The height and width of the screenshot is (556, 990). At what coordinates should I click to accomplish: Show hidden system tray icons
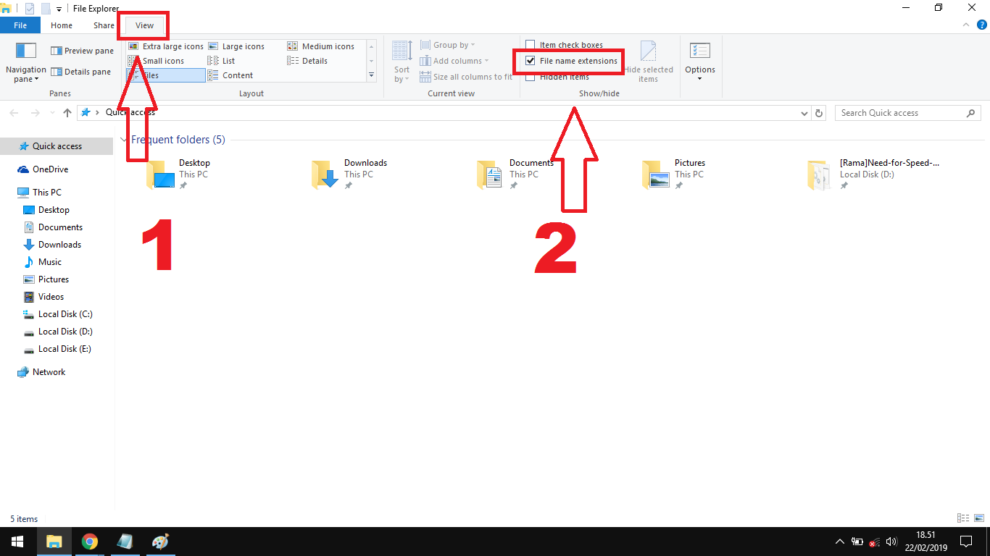840,542
